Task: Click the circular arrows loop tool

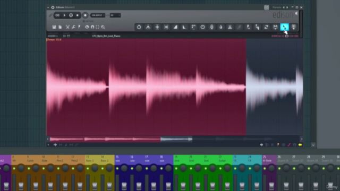Action: click(x=266, y=27)
